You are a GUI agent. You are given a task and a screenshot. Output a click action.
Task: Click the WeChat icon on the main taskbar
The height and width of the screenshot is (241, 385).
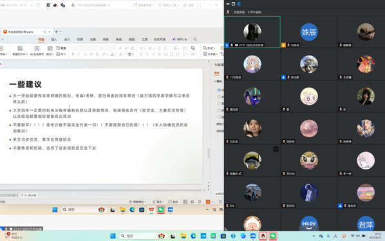click(273, 236)
